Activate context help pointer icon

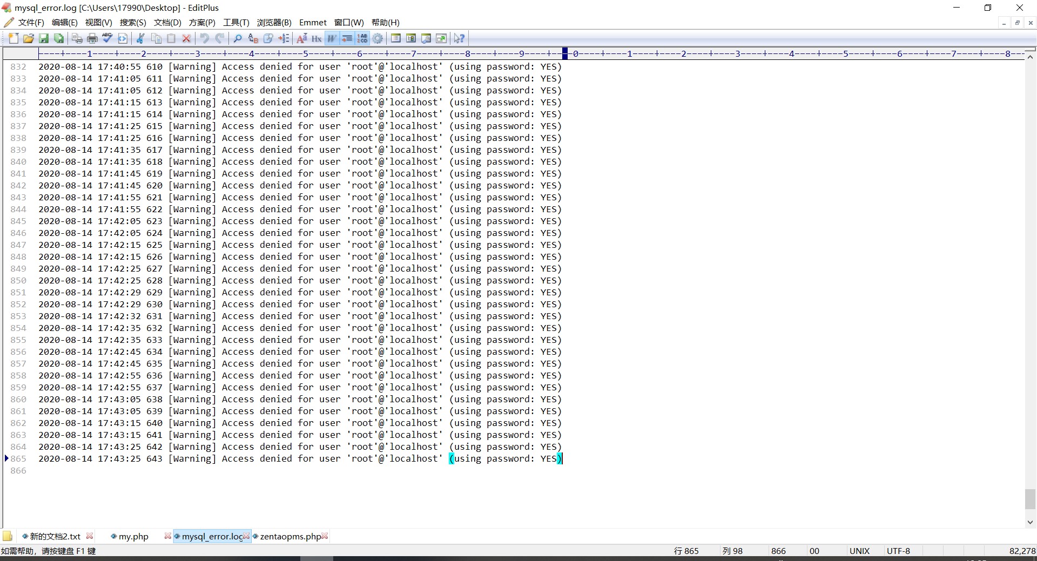460,38
